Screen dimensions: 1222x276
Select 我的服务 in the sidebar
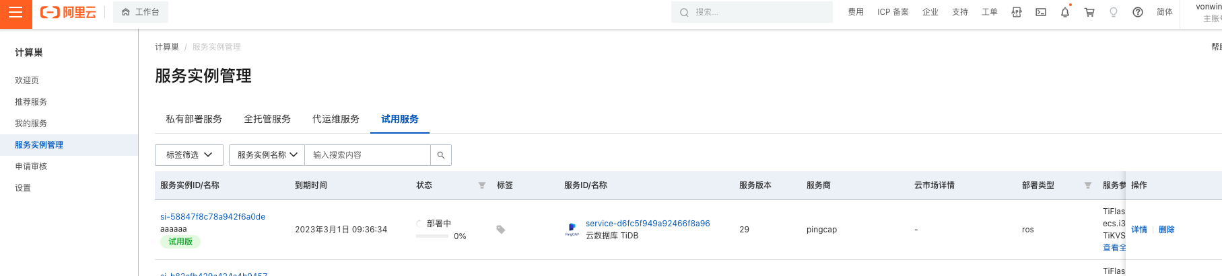click(x=31, y=124)
